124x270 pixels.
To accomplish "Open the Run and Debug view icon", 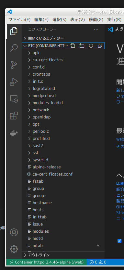I will [x=14, y=82].
